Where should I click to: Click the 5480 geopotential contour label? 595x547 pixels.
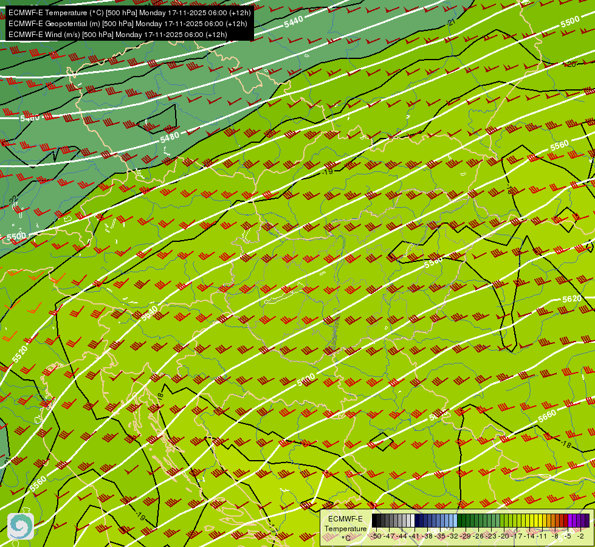click(170, 137)
